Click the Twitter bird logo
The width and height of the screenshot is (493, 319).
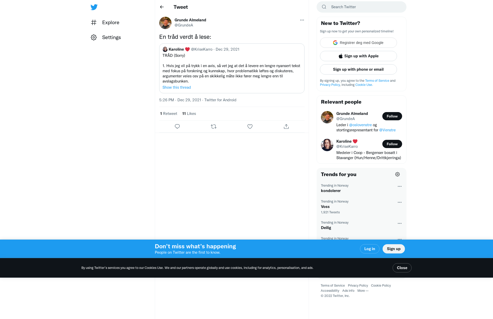tap(94, 7)
